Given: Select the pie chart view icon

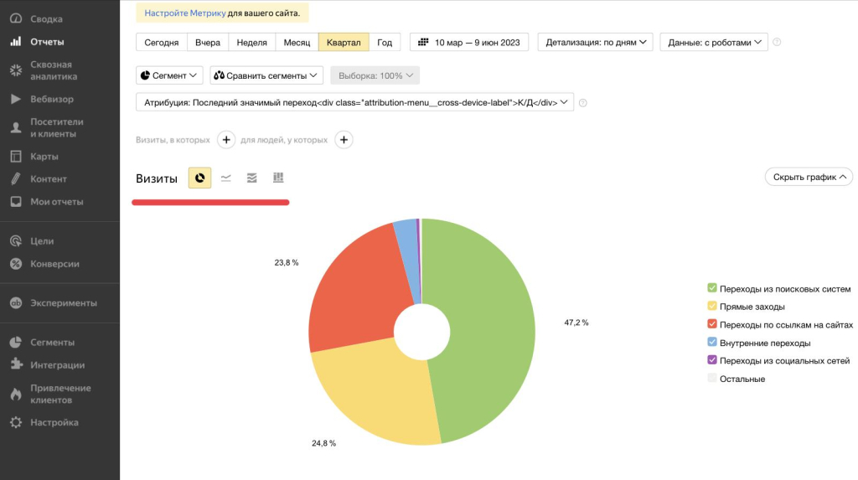Looking at the screenshot, I should pos(199,178).
